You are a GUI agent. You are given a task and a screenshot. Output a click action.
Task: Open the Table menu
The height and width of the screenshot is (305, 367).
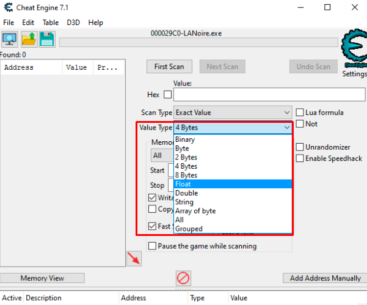[51, 22]
